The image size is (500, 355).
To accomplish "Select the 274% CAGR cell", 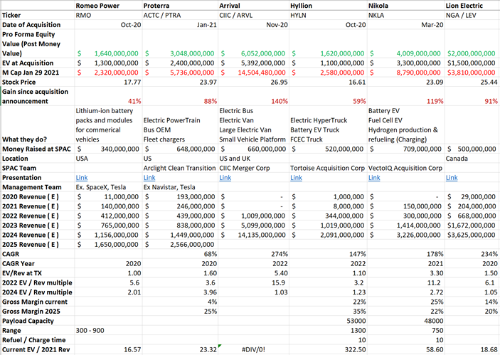I will tap(253, 254).
